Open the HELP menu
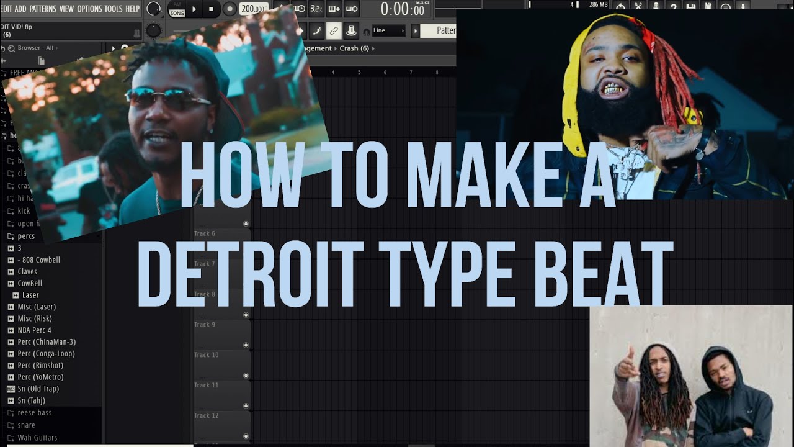Viewport: 794px width, 447px height. coord(133,9)
